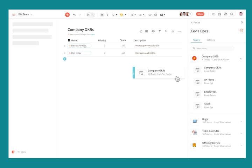Click 'Increase revenue by 10x' cell
Viewport: 252px width, 168px height.
147,46
